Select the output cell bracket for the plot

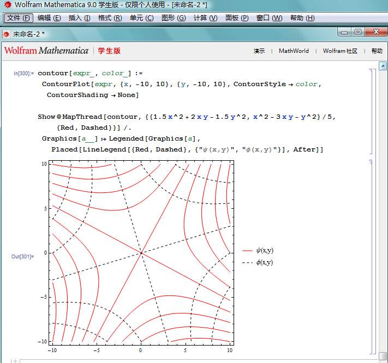[371, 256]
